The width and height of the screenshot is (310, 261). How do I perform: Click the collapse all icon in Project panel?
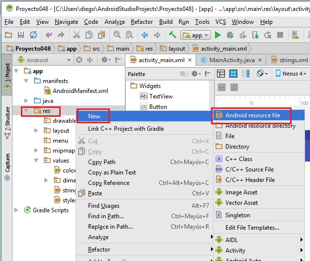click(90, 60)
